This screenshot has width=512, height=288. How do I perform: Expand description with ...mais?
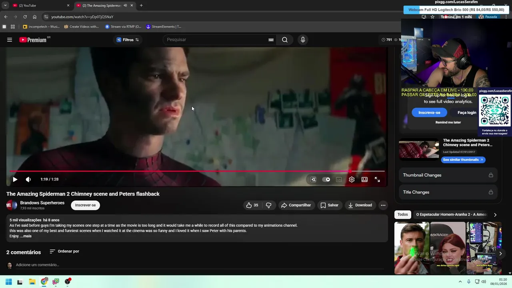[x=26, y=236]
